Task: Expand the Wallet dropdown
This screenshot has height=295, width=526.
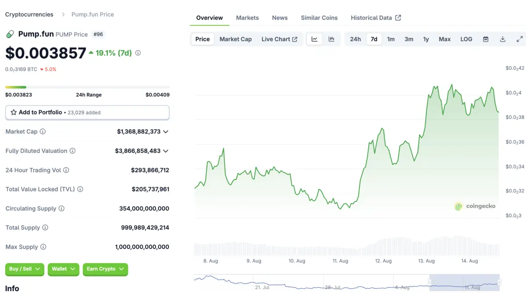Action: tap(63, 269)
